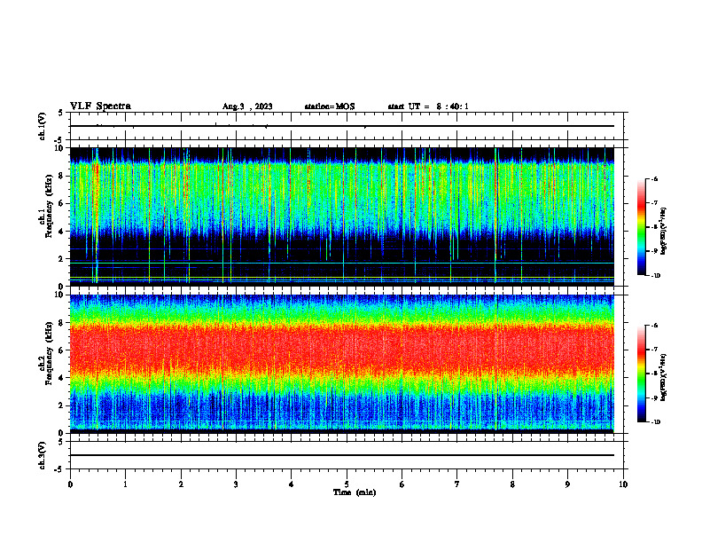The image size is (702, 543).
Task: Click the "ch.1(V)" axis label
Action: tap(43, 126)
